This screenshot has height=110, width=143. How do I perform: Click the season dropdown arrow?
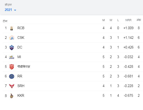point(15,10)
